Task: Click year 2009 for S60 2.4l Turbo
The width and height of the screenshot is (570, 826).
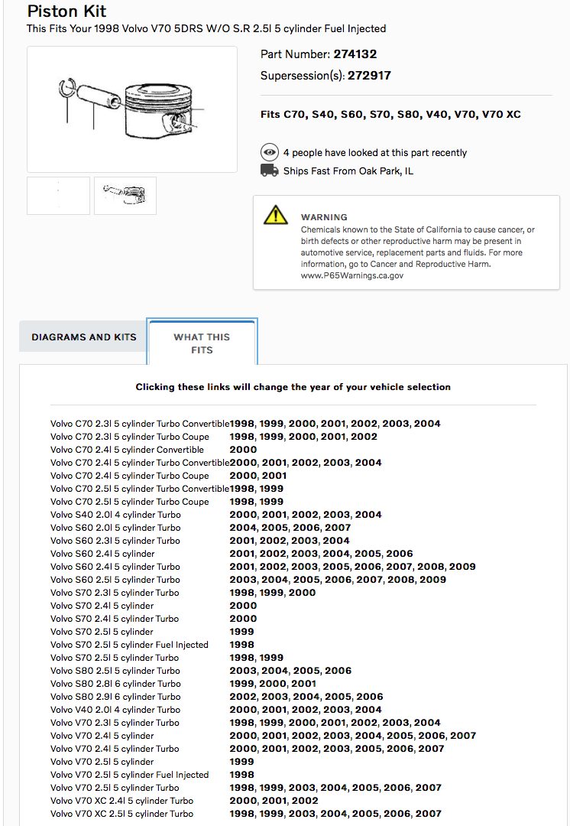Action: [462, 566]
